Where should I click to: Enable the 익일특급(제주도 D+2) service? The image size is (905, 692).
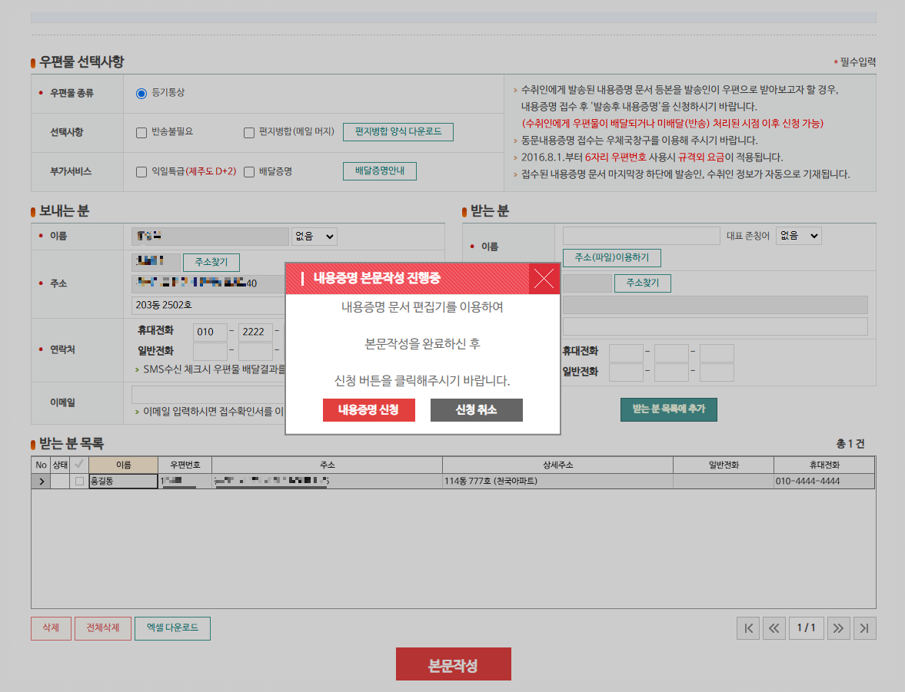141,171
